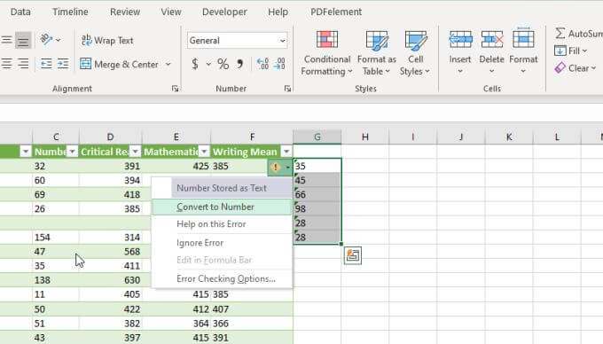Viewport: 603px width, 344px height.
Task: Open the Review ribbon tab
Action: (125, 12)
